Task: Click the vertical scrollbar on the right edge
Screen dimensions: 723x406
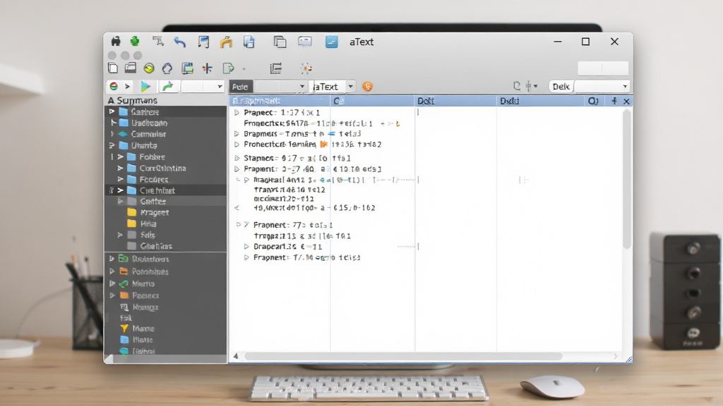Action: tap(627, 180)
